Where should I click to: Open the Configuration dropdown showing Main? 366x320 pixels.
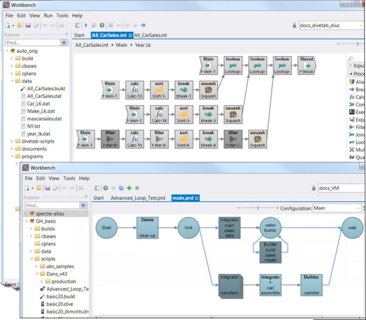tap(359, 208)
